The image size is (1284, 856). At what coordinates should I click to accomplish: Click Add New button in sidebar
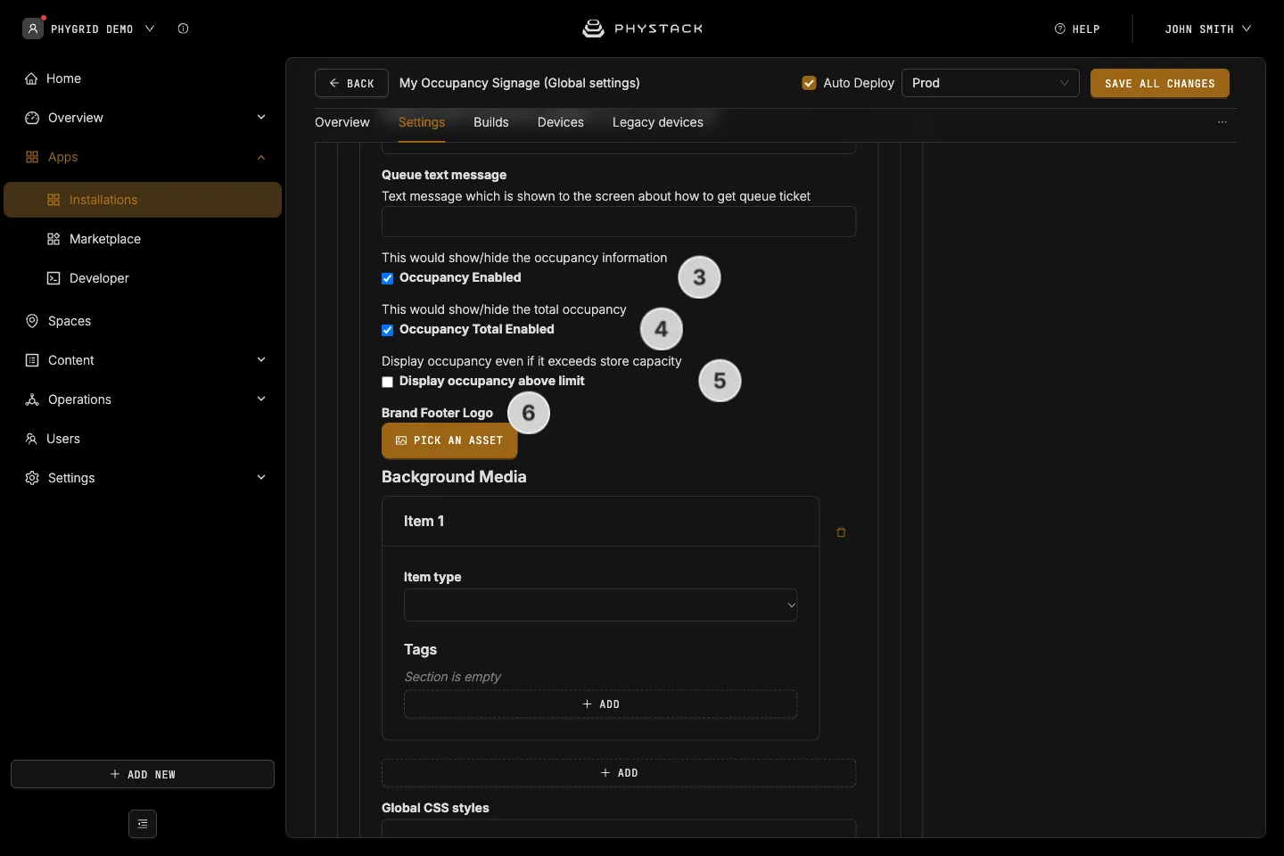(143, 774)
